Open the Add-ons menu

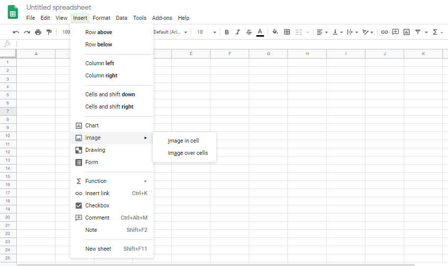tap(162, 18)
